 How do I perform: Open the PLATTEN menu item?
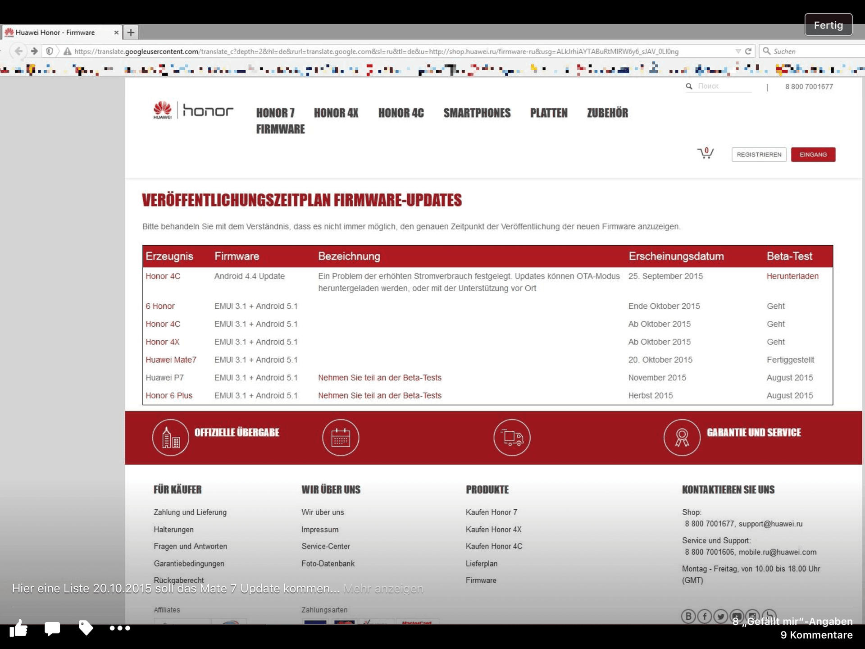click(x=549, y=113)
